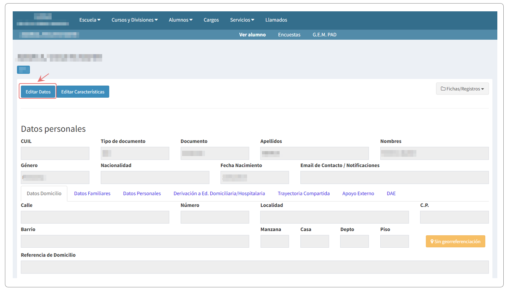
Task: Click the Depto field
Action: pos(355,241)
